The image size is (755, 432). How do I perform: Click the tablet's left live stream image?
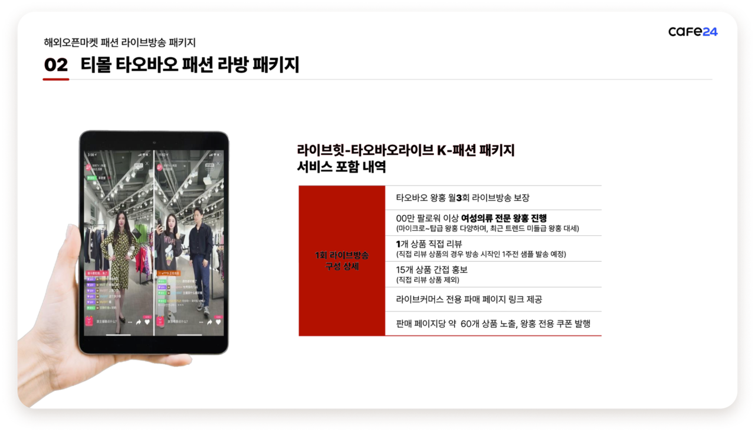pos(119,243)
